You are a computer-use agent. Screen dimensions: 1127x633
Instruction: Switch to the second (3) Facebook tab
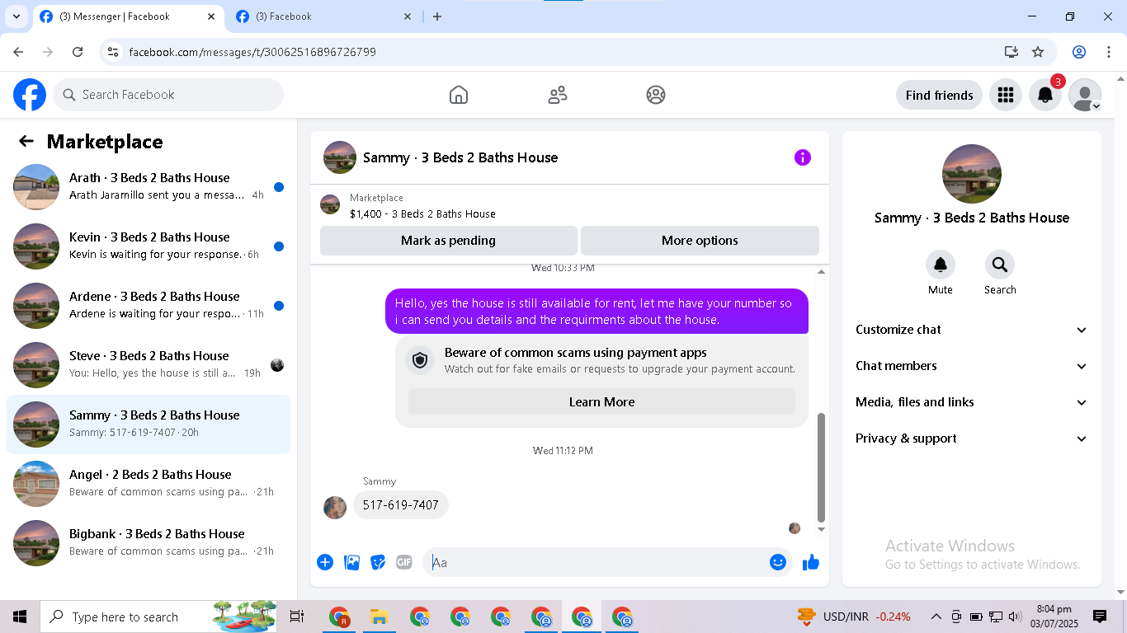coord(323,16)
